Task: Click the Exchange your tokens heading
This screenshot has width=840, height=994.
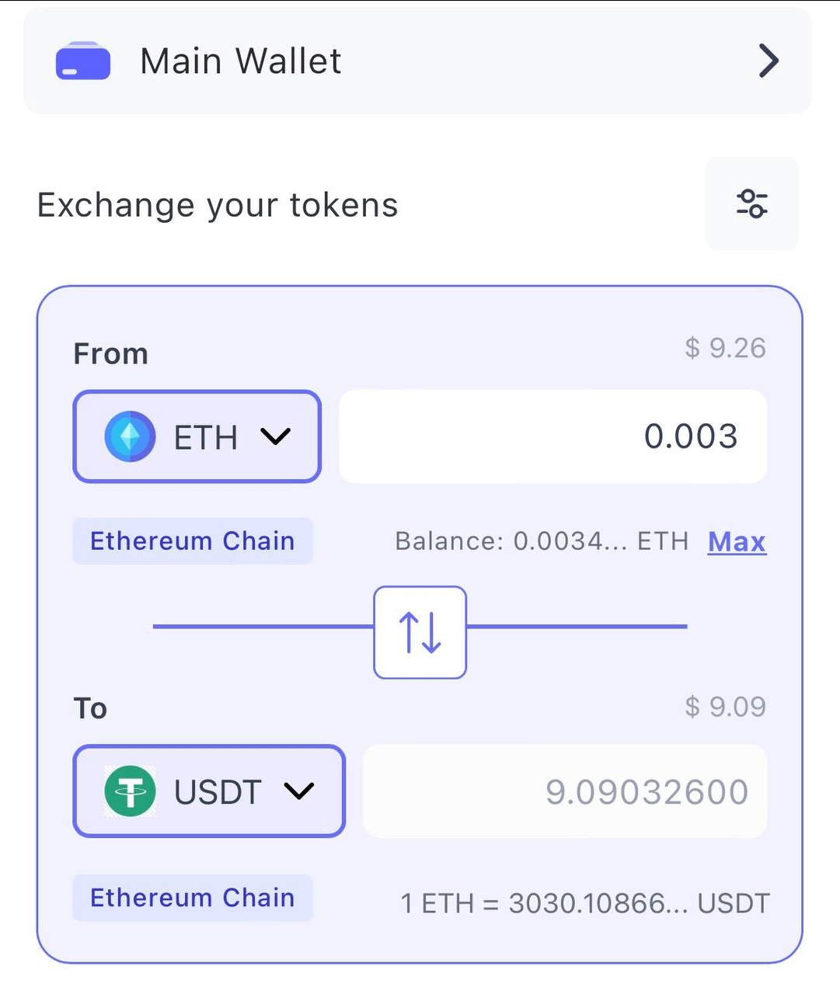Action: [218, 206]
